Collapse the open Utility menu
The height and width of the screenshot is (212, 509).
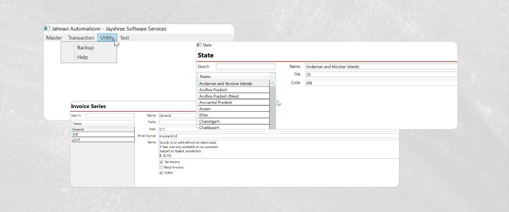coord(107,38)
